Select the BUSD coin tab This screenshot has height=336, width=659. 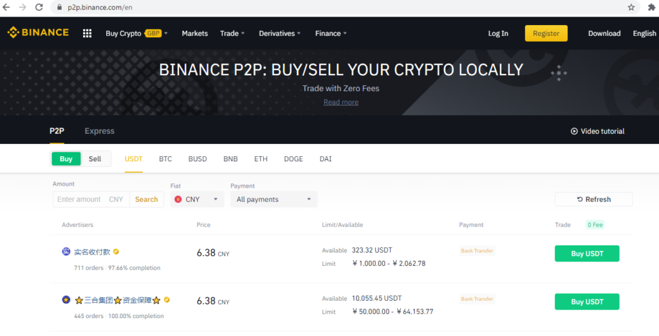pyautogui.click(x=198, y=159)
